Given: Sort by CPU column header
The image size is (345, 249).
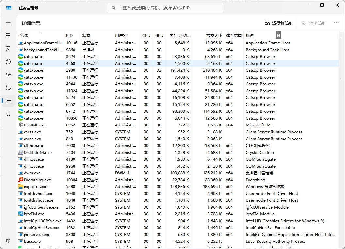Looking at the screenshot, I should 146,35.
